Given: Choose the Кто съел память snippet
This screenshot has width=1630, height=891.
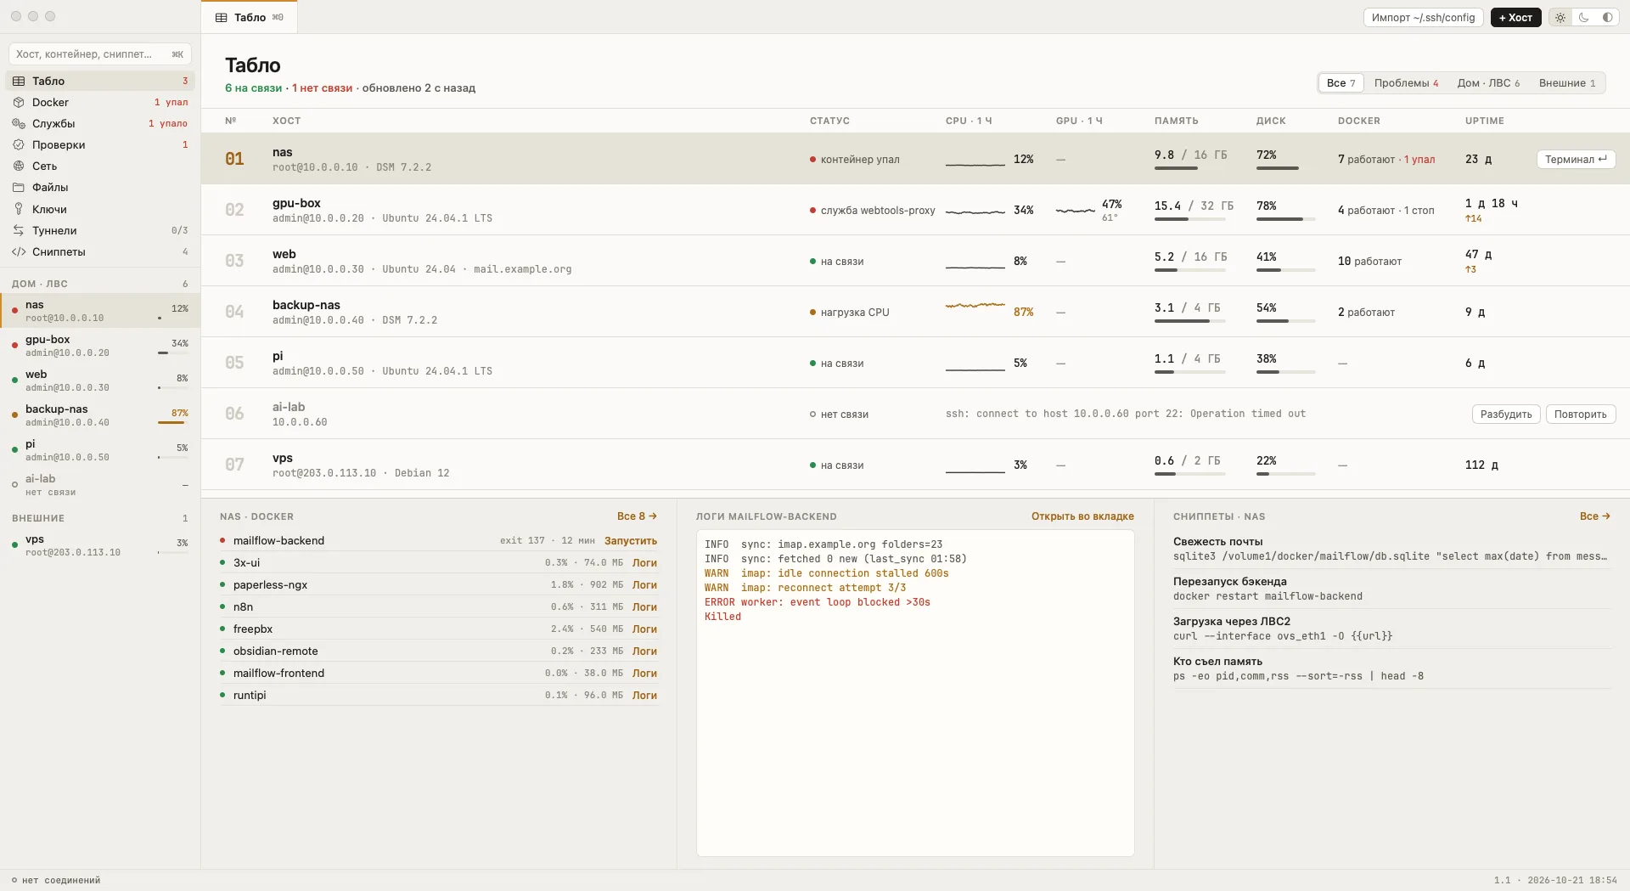Looking at the screenshot, I should click(x=1391, y=668).
